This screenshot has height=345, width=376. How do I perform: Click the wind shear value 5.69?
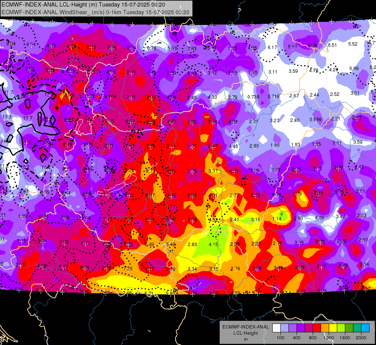pos(354,69)
